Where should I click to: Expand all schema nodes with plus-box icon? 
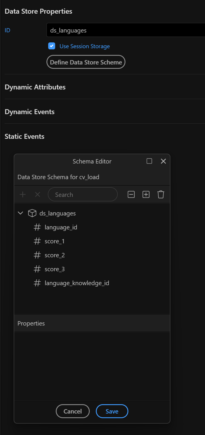(146, 195)
